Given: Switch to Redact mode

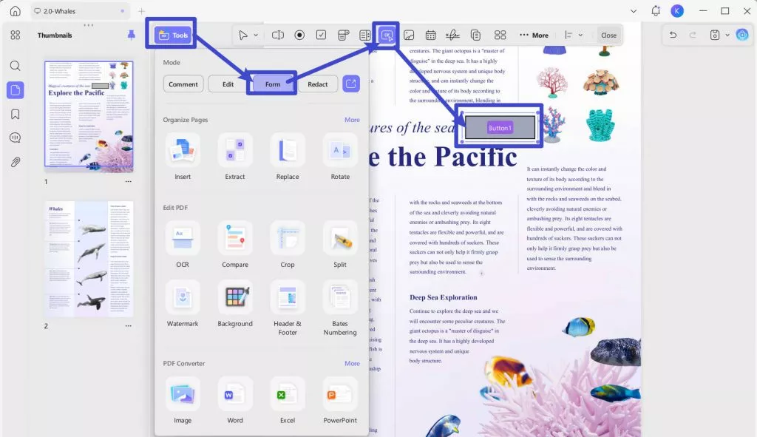Looking at the screenshot, I should coord(318,84).
